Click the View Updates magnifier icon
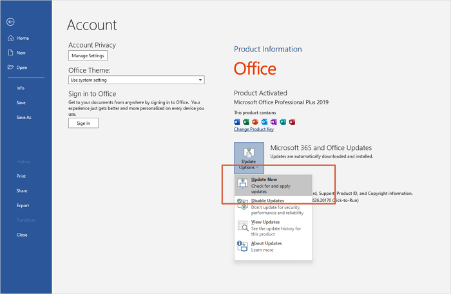This screenshot has height=294, width=451. (x=243, y=226)
